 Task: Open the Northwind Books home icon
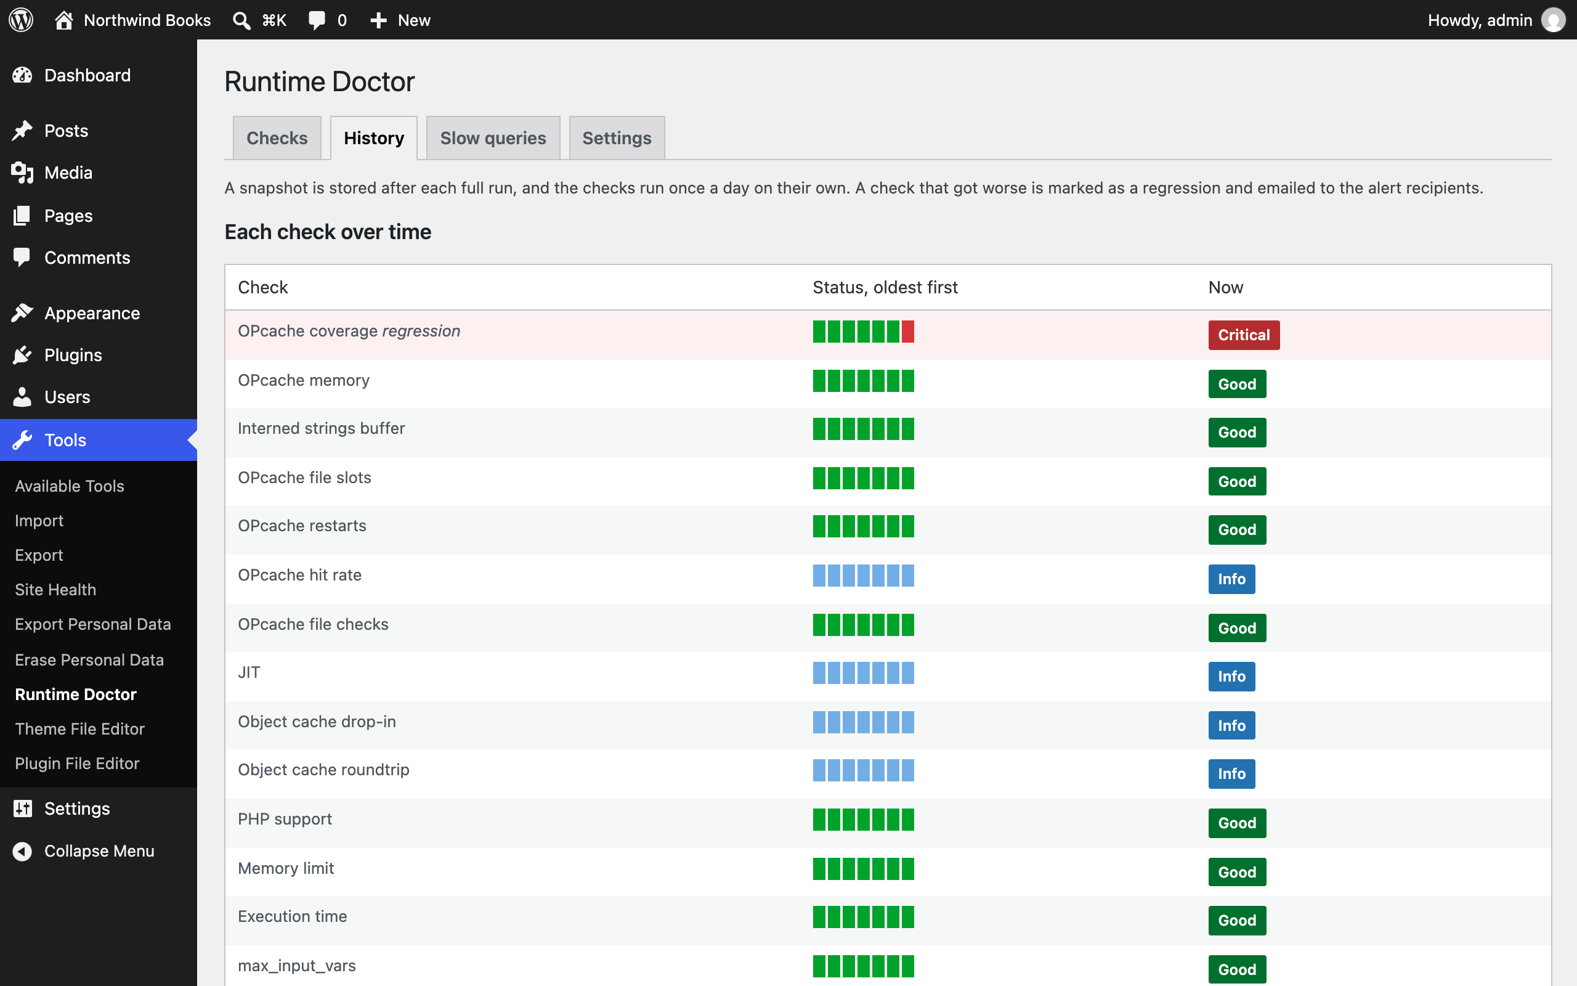click(x=63, y=20)
